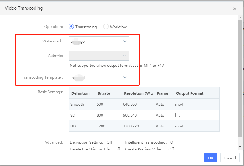The image size is (244, 166).
Task: Open the Watermark dropdown
Action: click(x=99, y=41)
